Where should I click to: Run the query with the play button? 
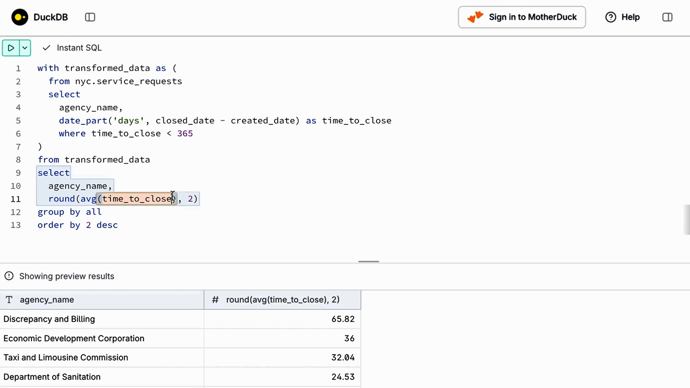(11, 48)
